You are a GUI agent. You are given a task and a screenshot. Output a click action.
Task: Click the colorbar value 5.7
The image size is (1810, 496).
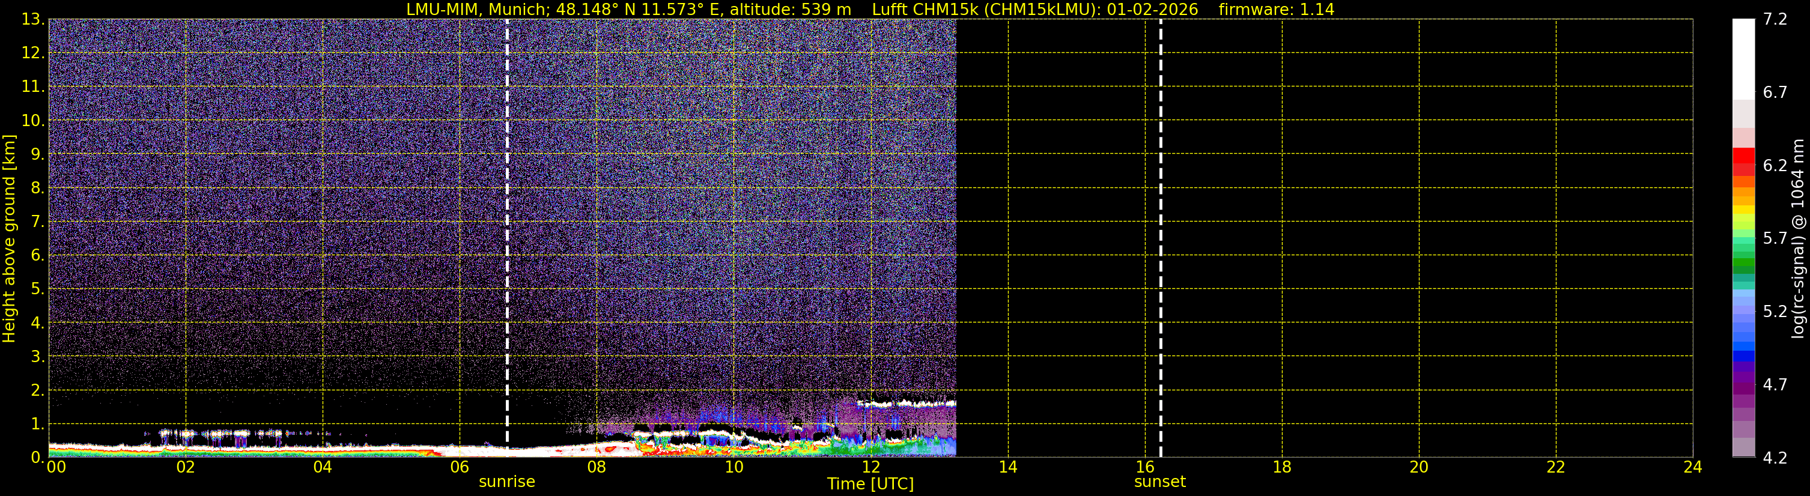(x=1775, y=238)
